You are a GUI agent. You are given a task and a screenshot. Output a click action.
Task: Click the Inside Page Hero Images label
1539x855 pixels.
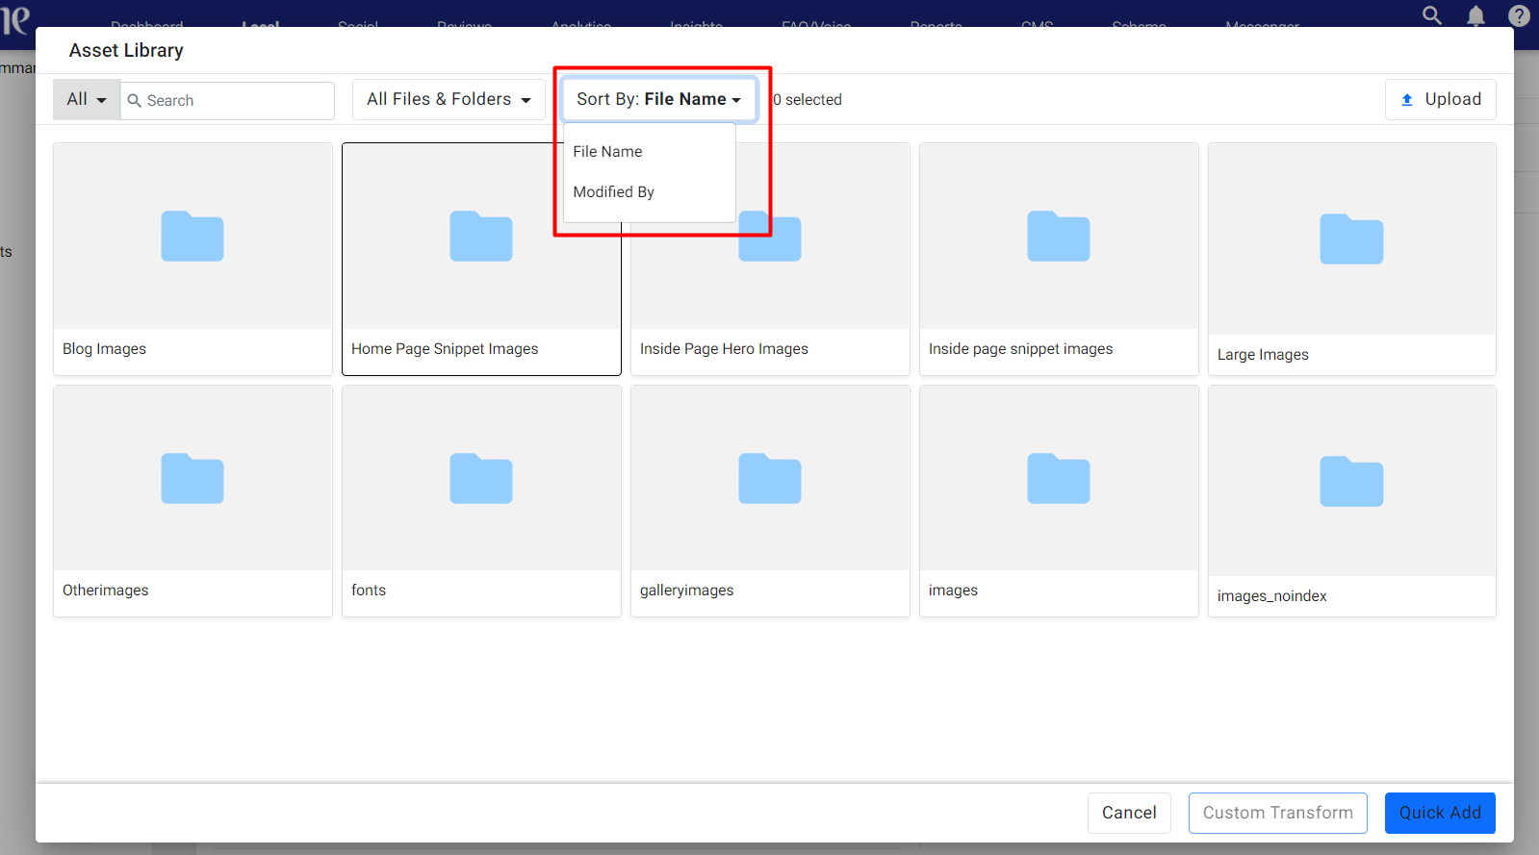click(x=724, y=349)
